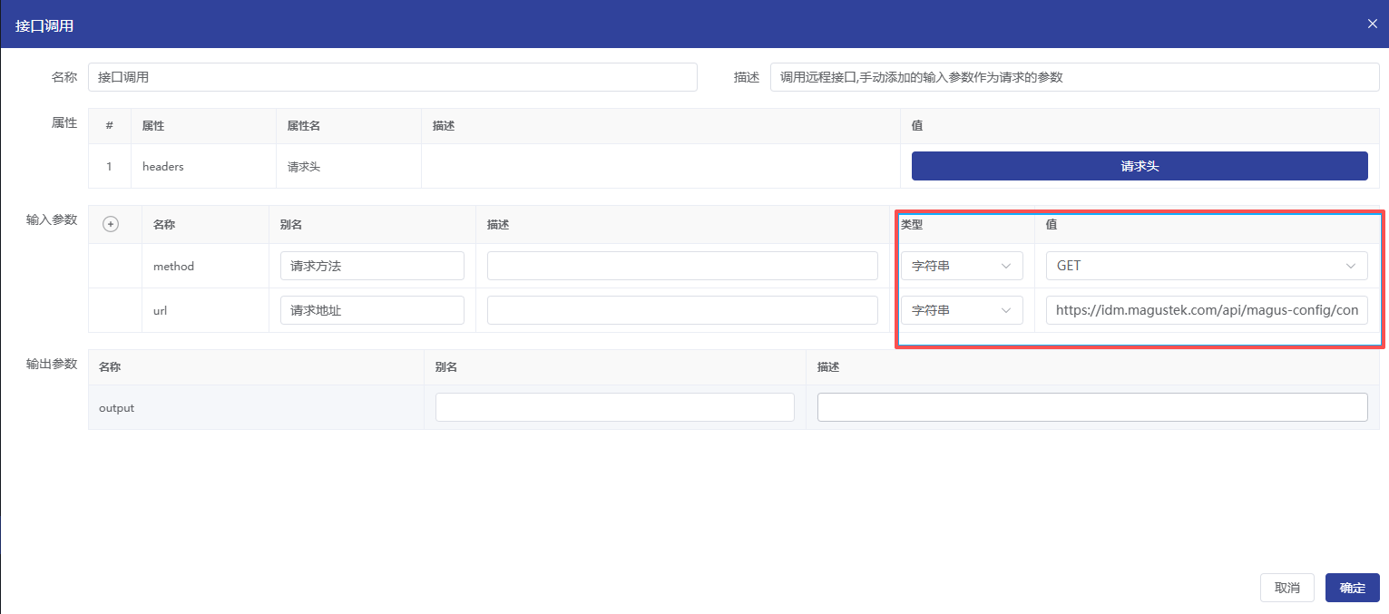Click the 请求方法 alias input field
The height and width of the screenshot is (614, 1389).
[x=372, y=266]
